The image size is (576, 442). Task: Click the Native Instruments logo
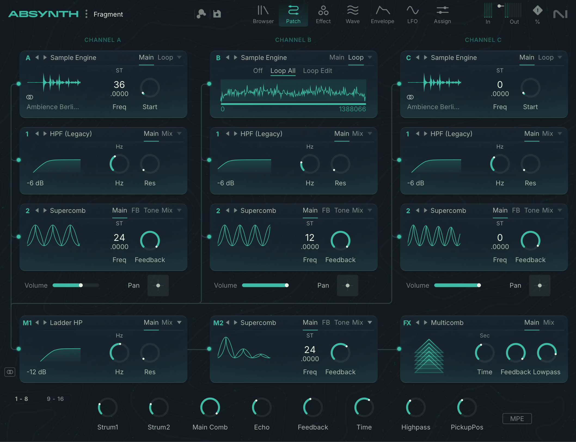pyautogui.click(x=560, y=14)
